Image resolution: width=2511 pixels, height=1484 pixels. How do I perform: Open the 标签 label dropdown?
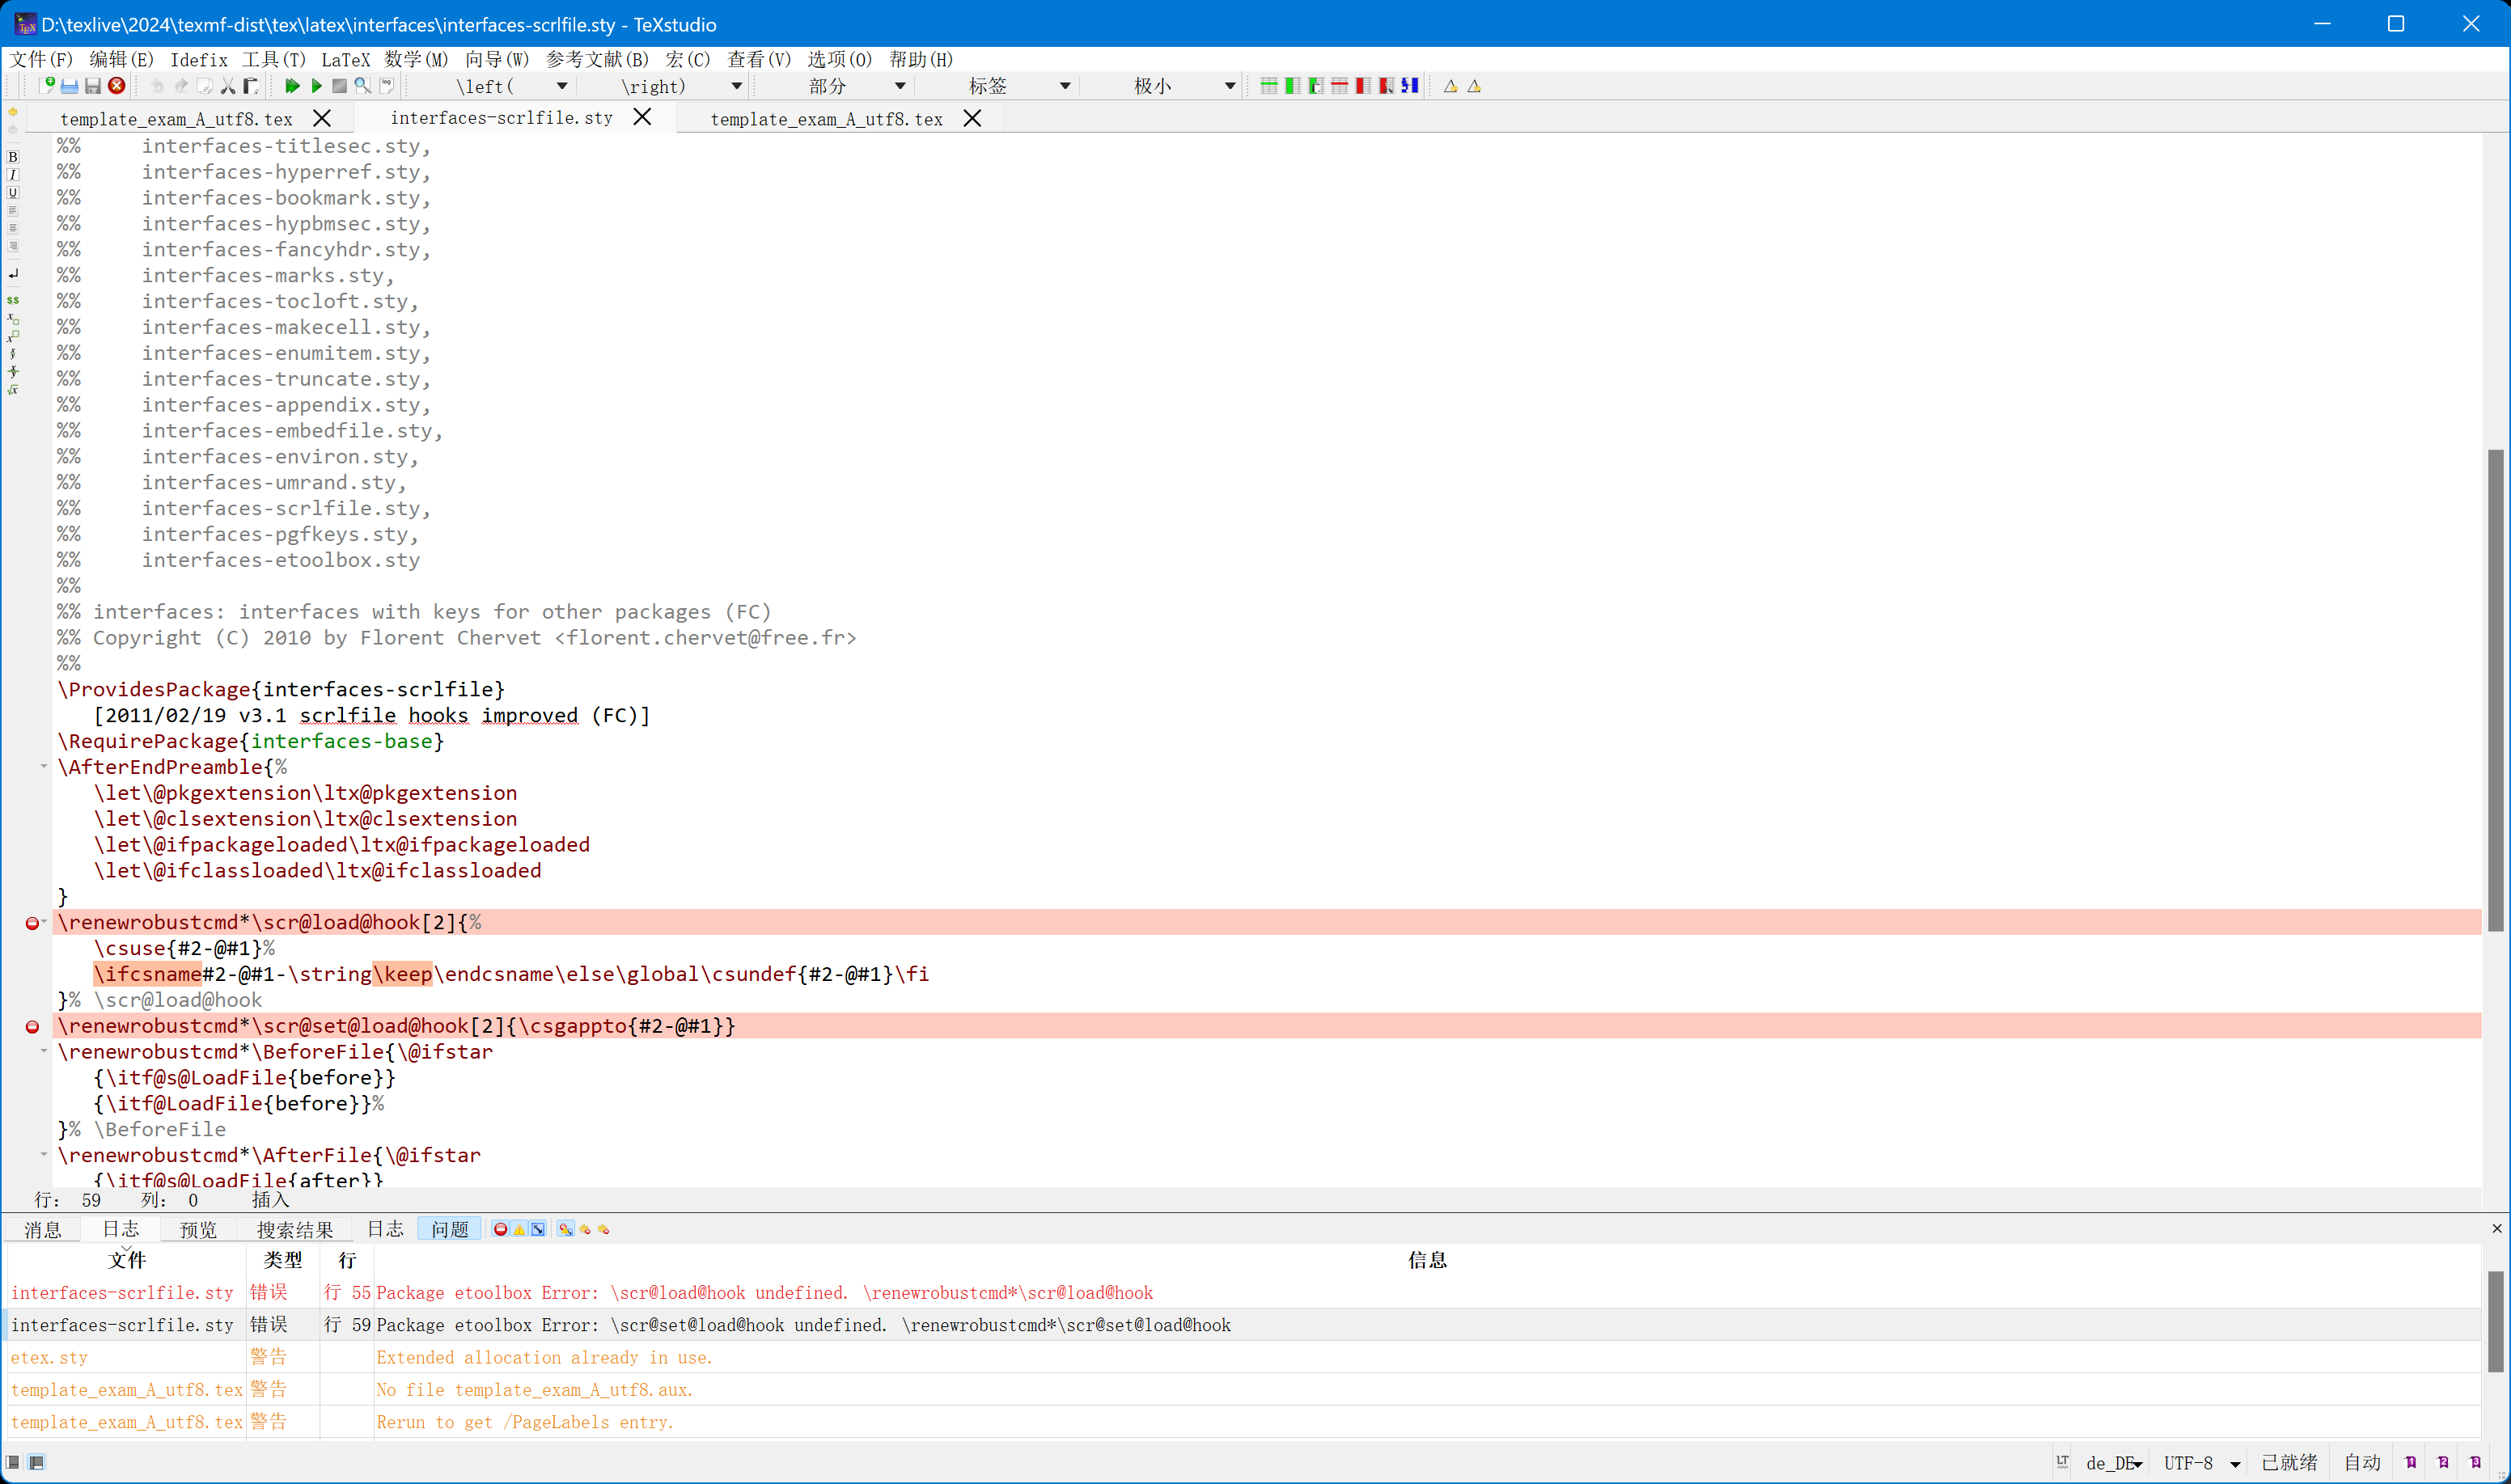pyautogui.click(x=1065, y=86)
